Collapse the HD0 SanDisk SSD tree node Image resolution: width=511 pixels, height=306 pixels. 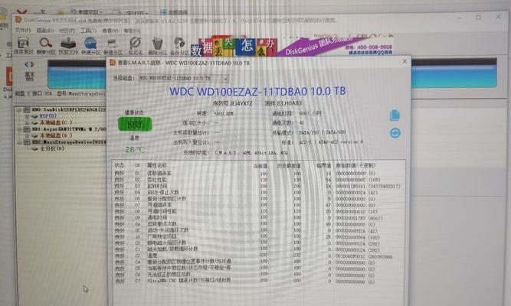20,109
